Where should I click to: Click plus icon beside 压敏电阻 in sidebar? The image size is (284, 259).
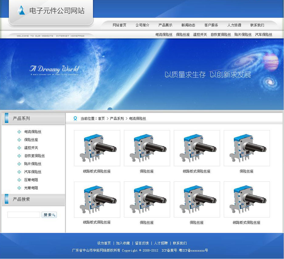19,180
